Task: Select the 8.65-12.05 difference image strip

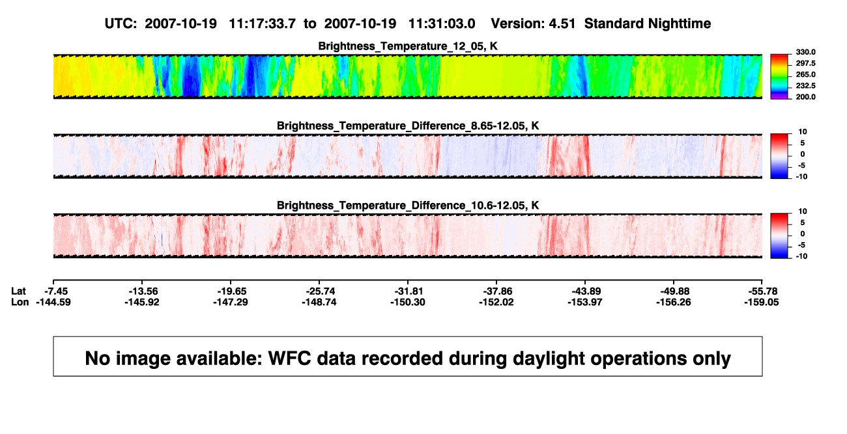Action: pyautogui.click(x=408, y=156)
